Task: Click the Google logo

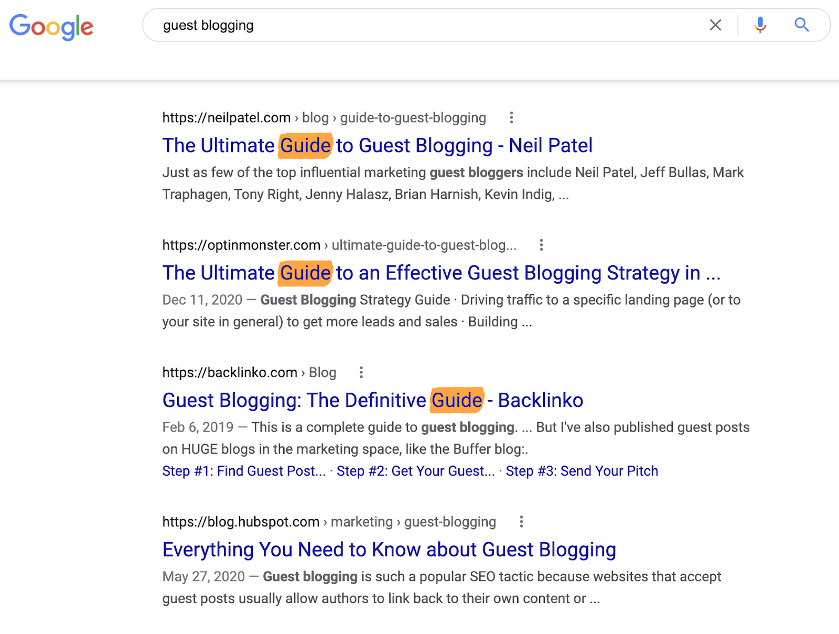Action: point(51,26)
